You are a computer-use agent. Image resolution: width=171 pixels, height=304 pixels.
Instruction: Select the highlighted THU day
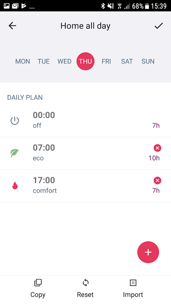point(85,61)
